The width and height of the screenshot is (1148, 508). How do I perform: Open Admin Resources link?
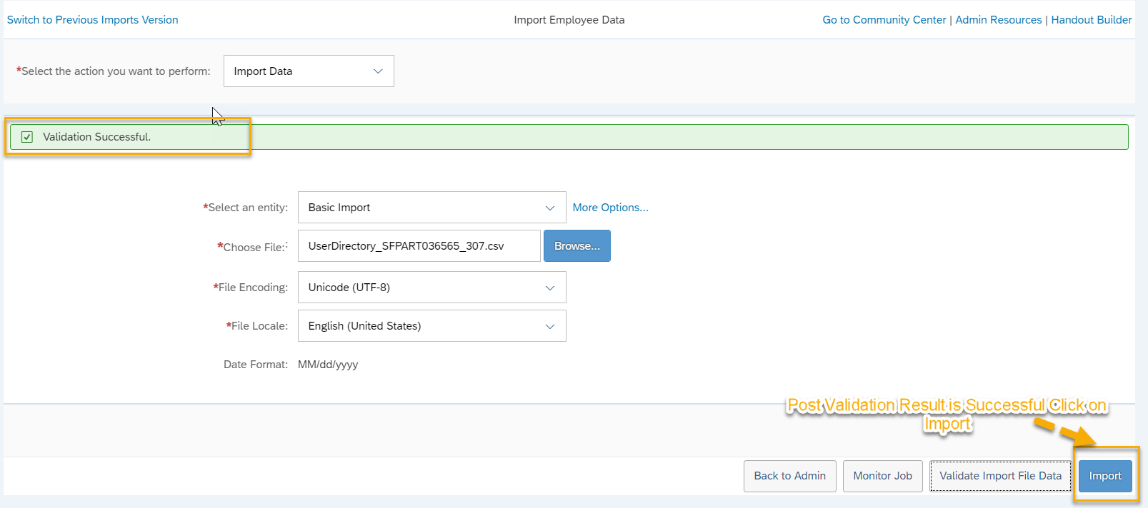coord(998,20)
